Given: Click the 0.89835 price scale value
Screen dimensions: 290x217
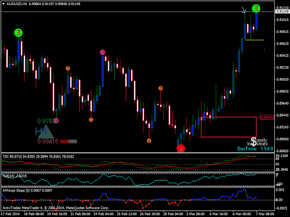Looking at the screenshot, I should click(283, 92).
